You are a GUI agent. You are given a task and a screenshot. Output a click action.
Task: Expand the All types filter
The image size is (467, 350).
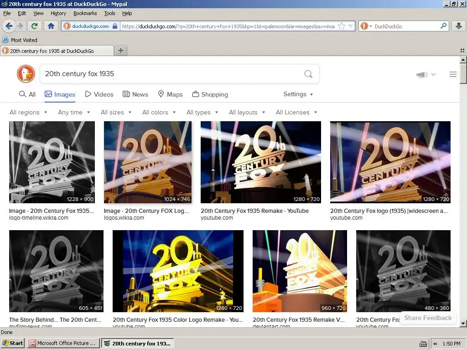click(x=202, y=112)
